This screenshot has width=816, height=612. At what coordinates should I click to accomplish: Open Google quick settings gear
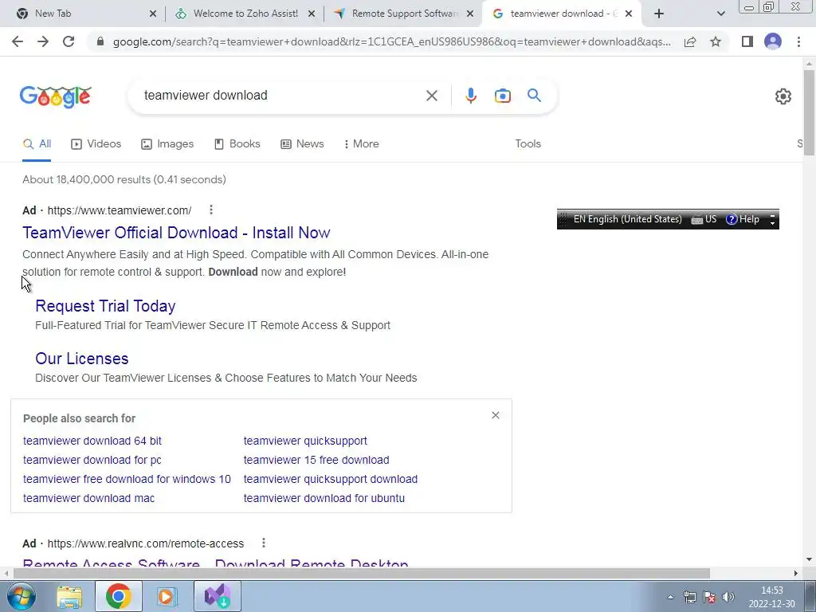pos(783,96)
